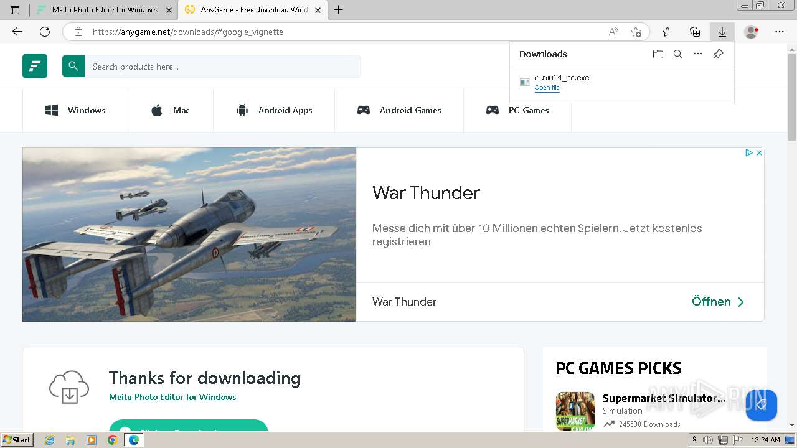Close the War Thunder ad
The image size is (797, 448).
point(759,152)
